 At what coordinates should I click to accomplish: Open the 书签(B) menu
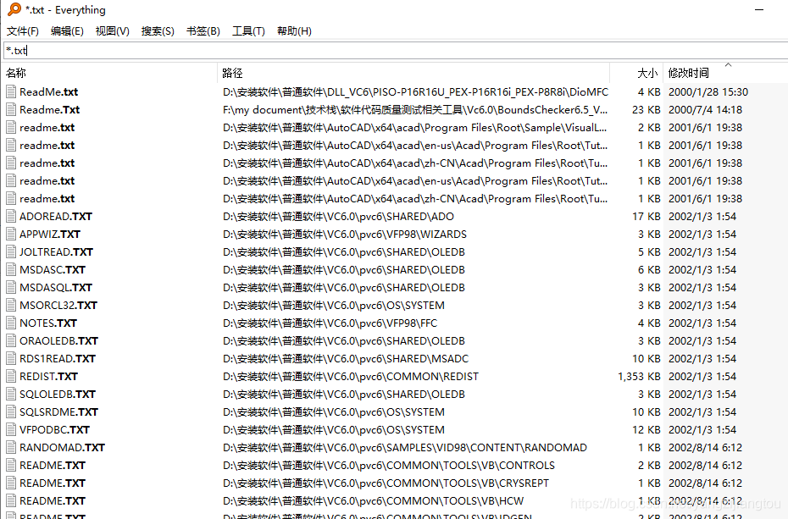click(203, 31)
